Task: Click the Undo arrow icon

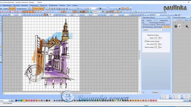Action: pyautogui.click(x=78, y=9)
